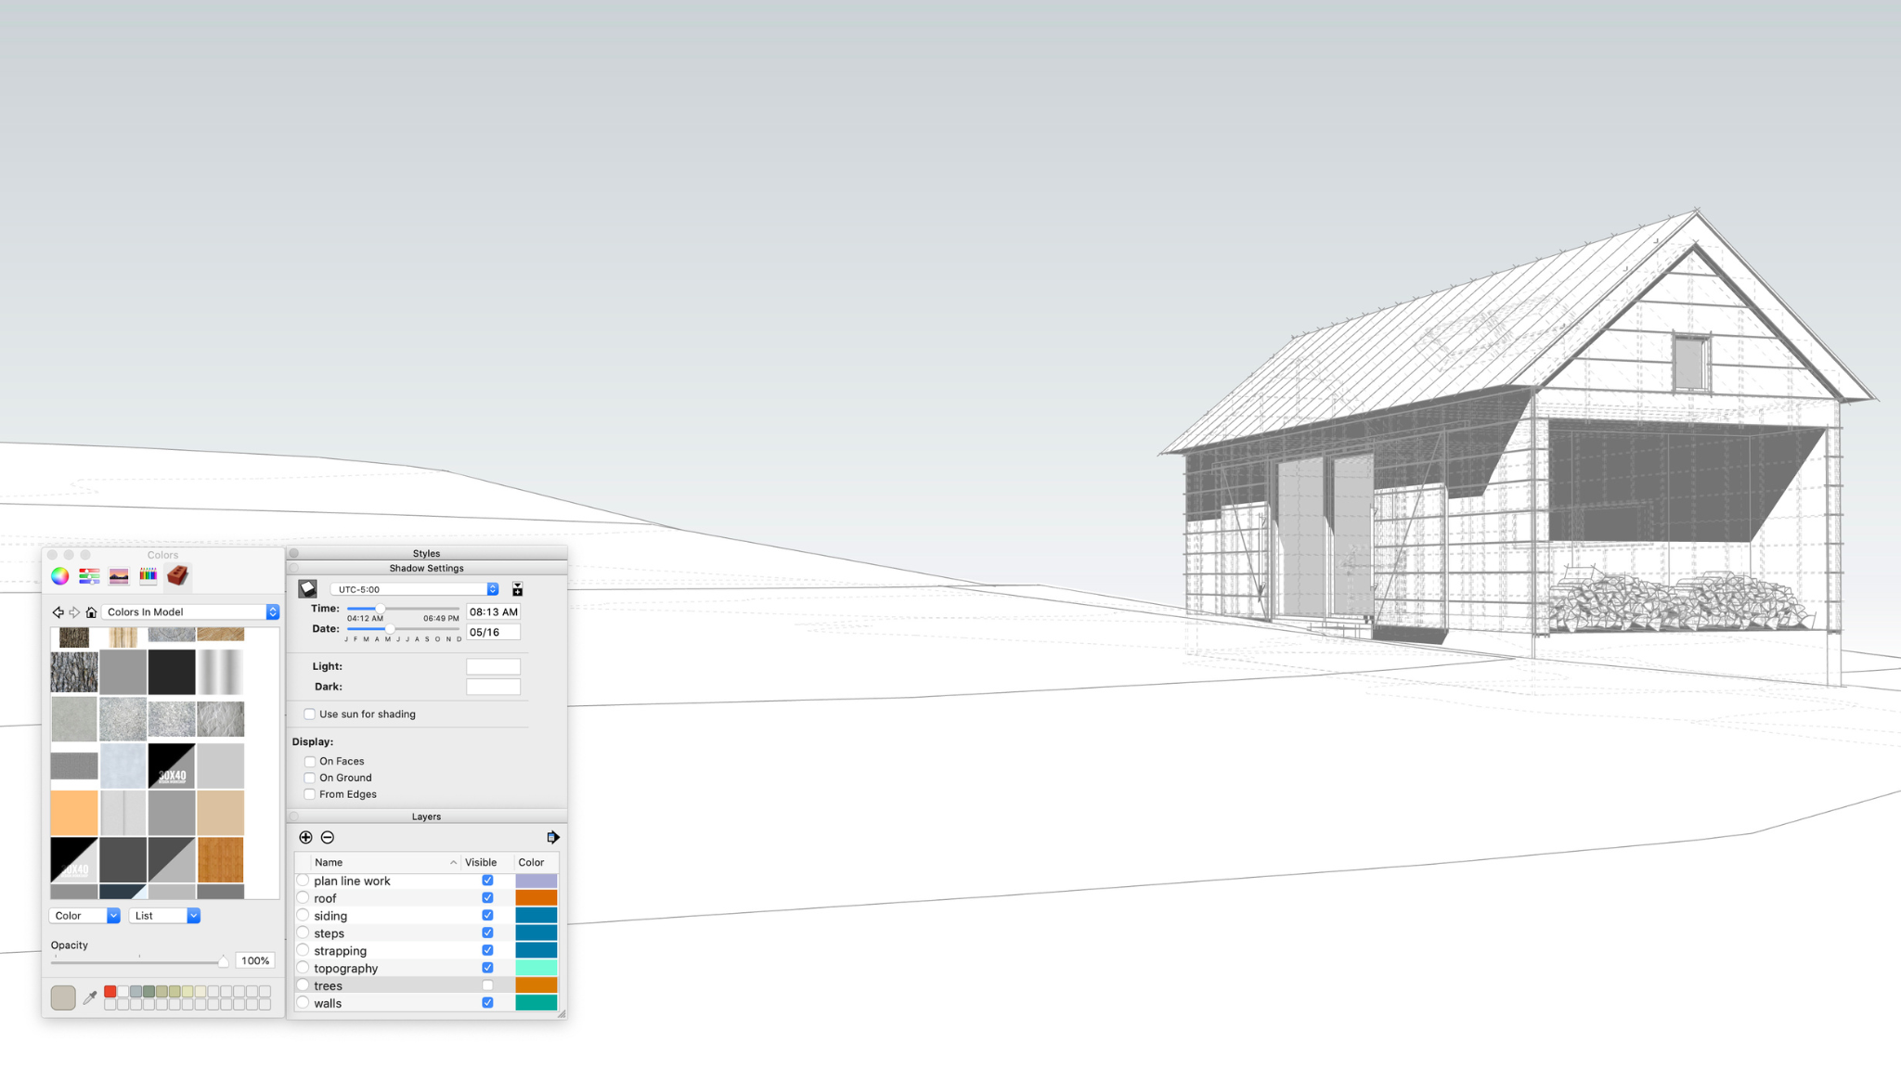The image size is (1901, 1068).
Task: Check the On Ground display option
Action: tap(309, 778)
